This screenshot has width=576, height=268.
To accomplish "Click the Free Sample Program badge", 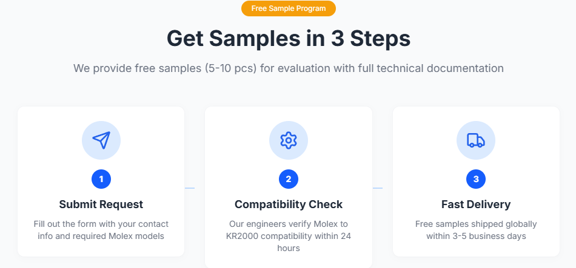I will pyautogui.click(x=288, y=8).
